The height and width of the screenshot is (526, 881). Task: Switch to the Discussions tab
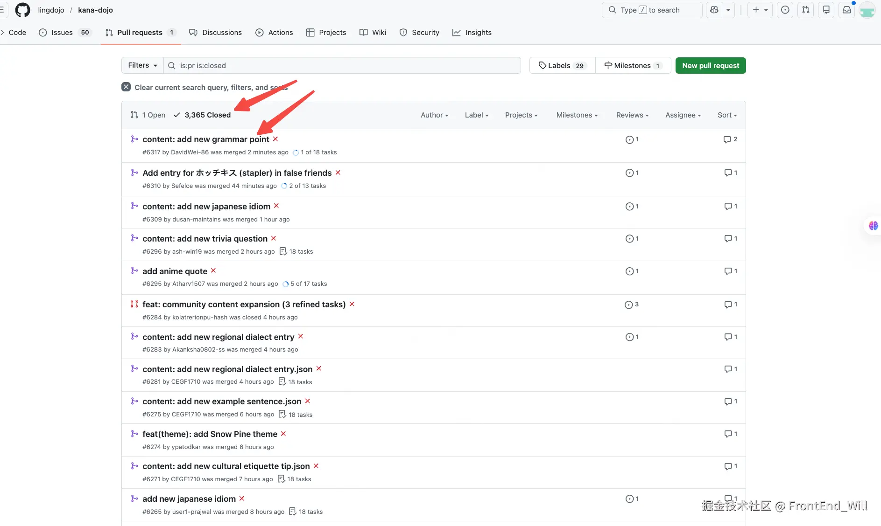[215, 32]
